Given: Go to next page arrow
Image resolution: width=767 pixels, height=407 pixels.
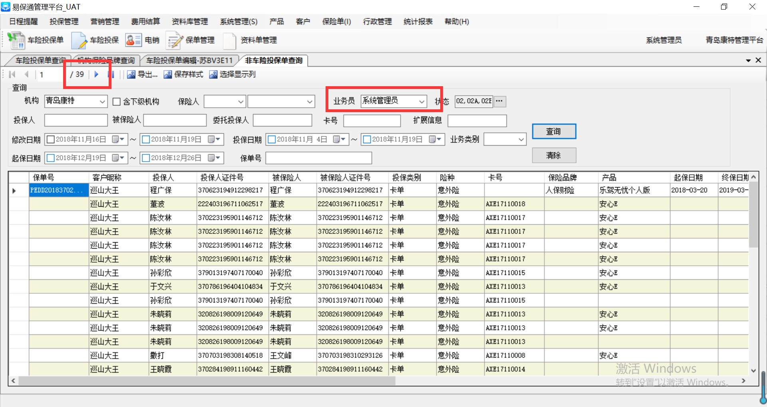Looking at the screenshot, I should pos(96,74).
